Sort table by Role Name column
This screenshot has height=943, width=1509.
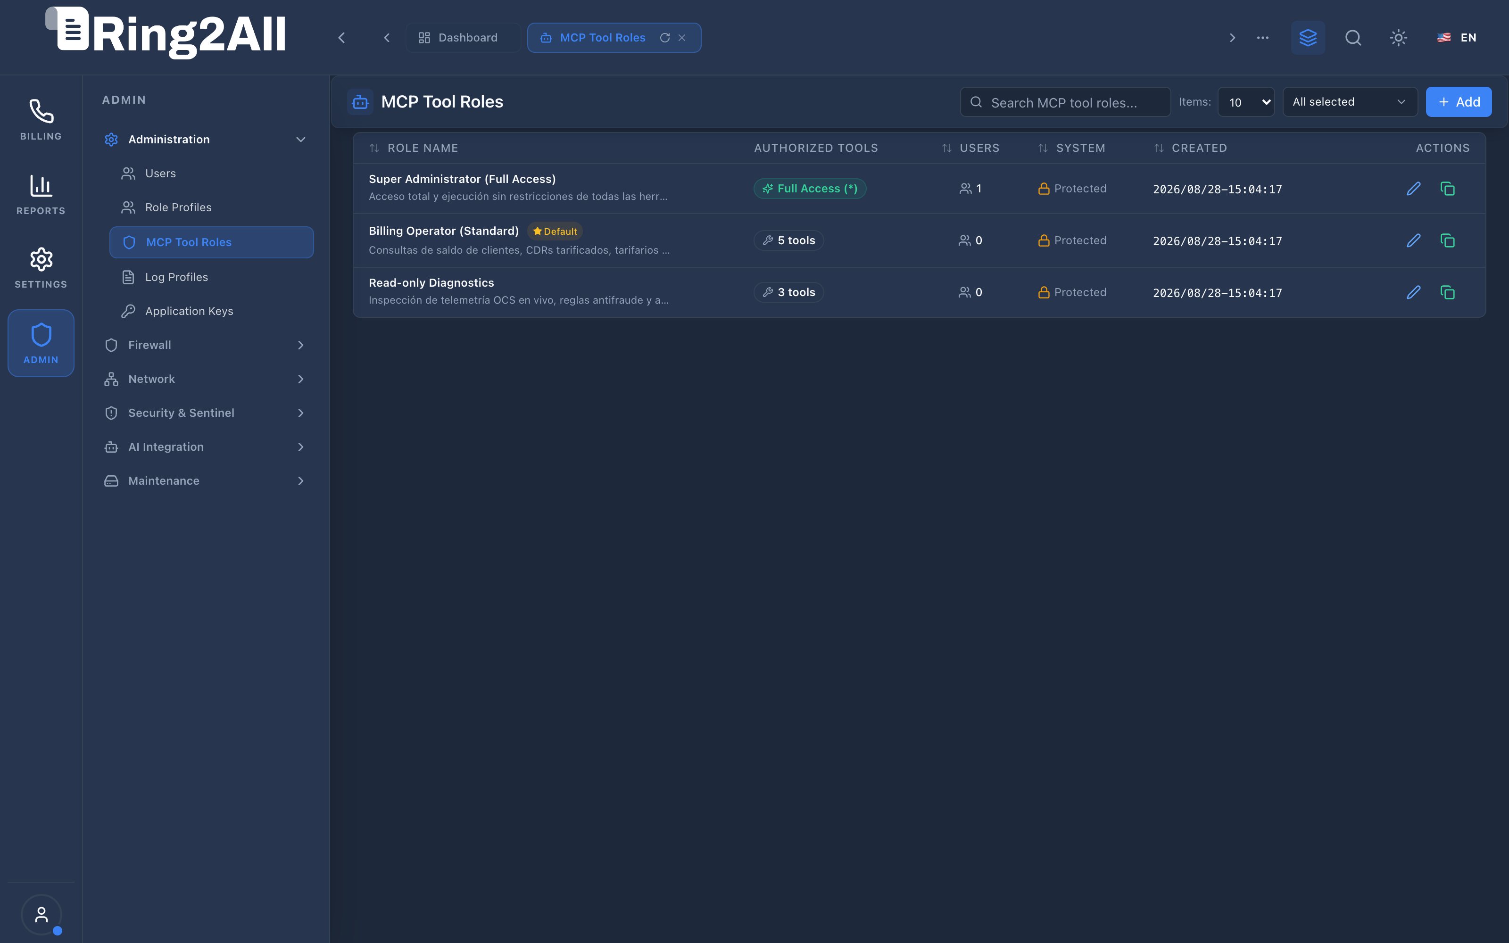[x=414, y=148]
